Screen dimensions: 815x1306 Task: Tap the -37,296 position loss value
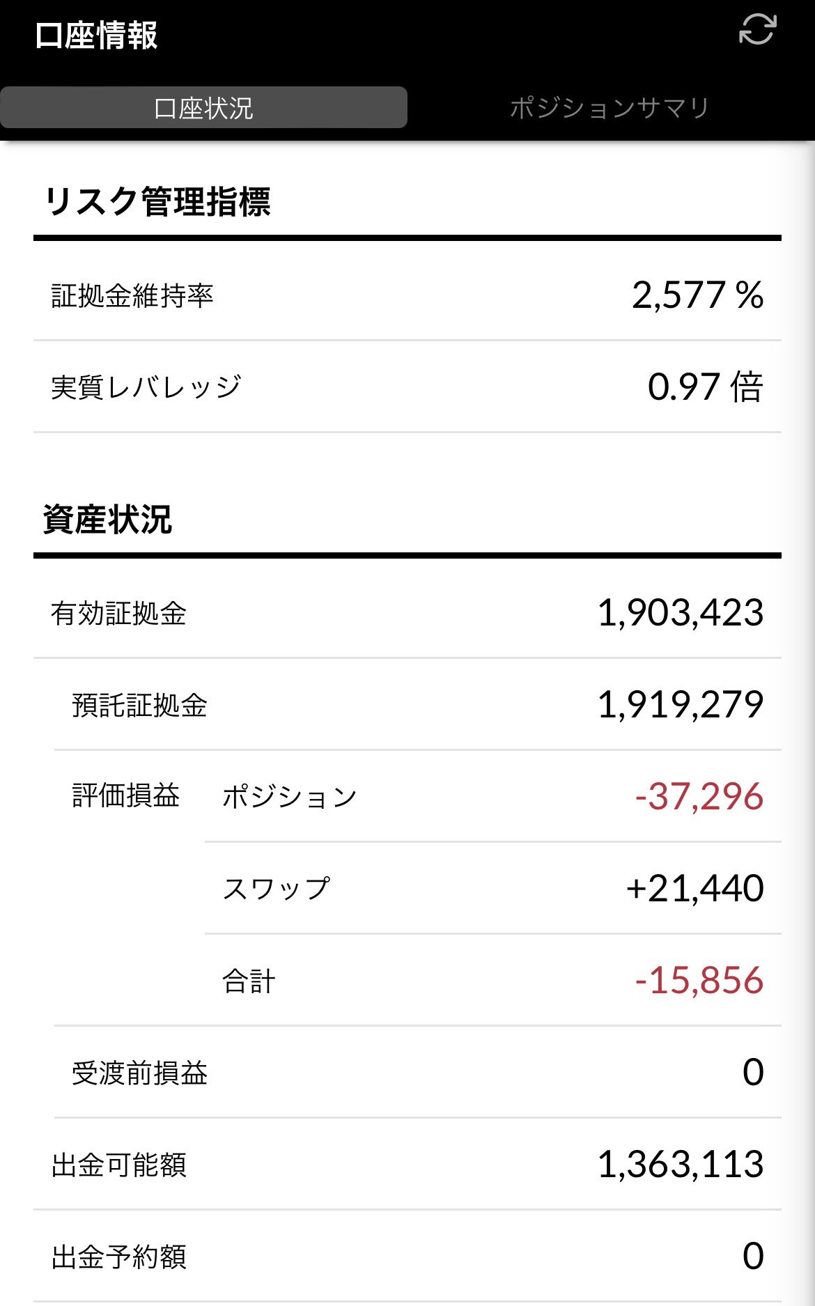tap(699, 797)
